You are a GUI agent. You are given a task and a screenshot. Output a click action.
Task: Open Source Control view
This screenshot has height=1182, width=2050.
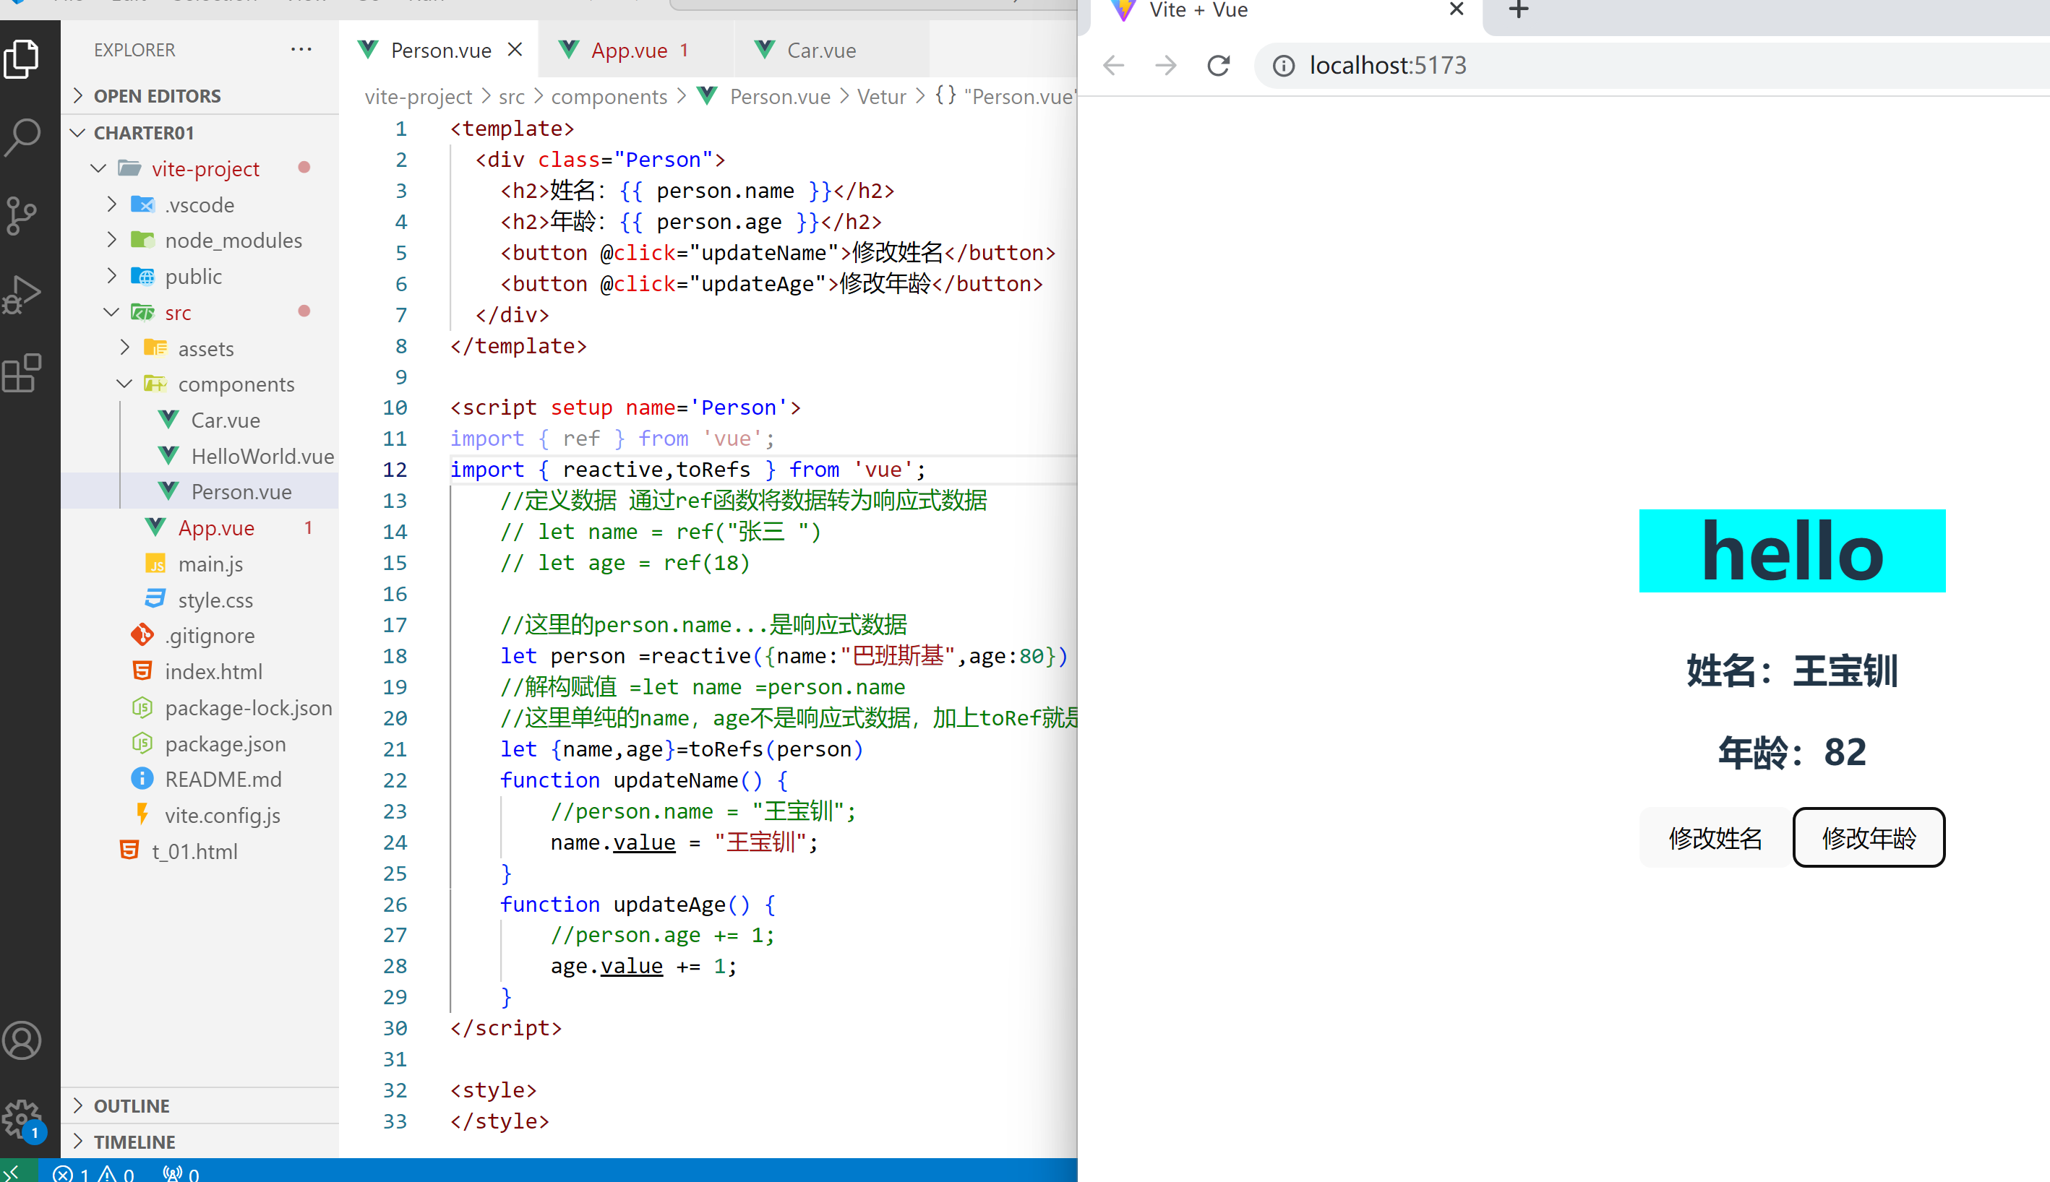click(x=22, y=215)
